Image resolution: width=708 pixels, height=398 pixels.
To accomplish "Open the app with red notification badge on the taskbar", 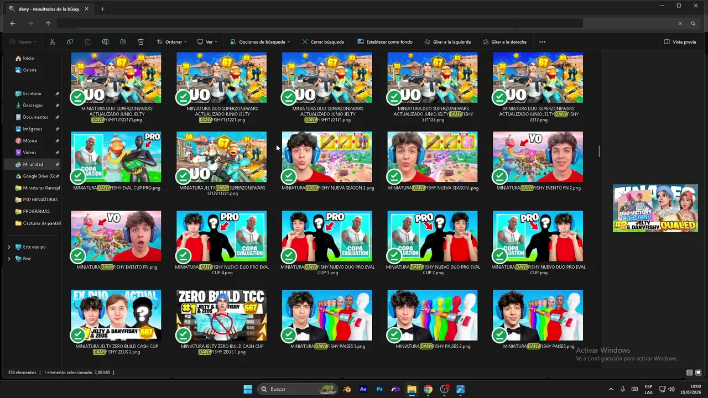I will click(x=444, y=389).
